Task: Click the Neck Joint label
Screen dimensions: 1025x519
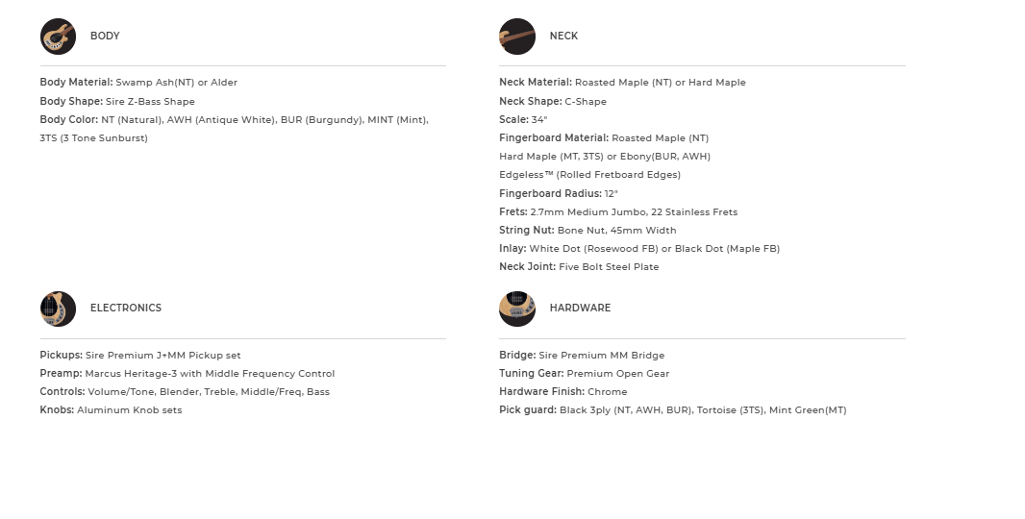Action: pyautogui.click(x=527, y=267)
